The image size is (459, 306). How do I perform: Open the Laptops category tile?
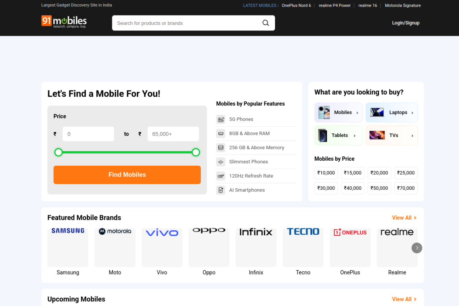click(x=392, y=113)
